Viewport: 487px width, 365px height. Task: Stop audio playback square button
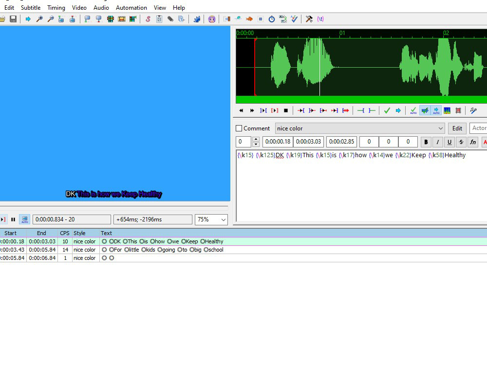click(286, 110)
